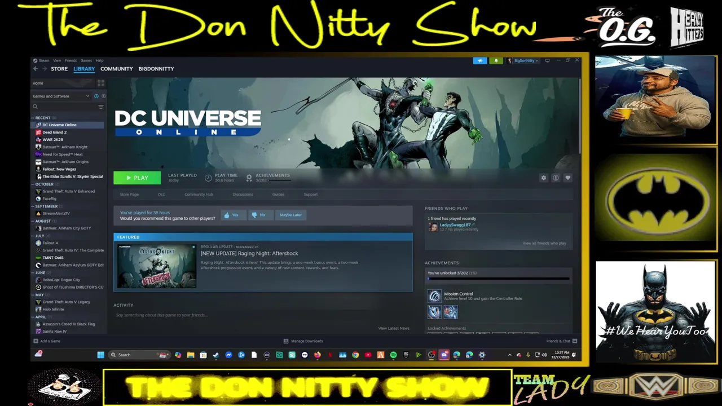This screenshot has height=406, width=722.
Task: Select FaceRig in library
Action: (x=49, y=199)
